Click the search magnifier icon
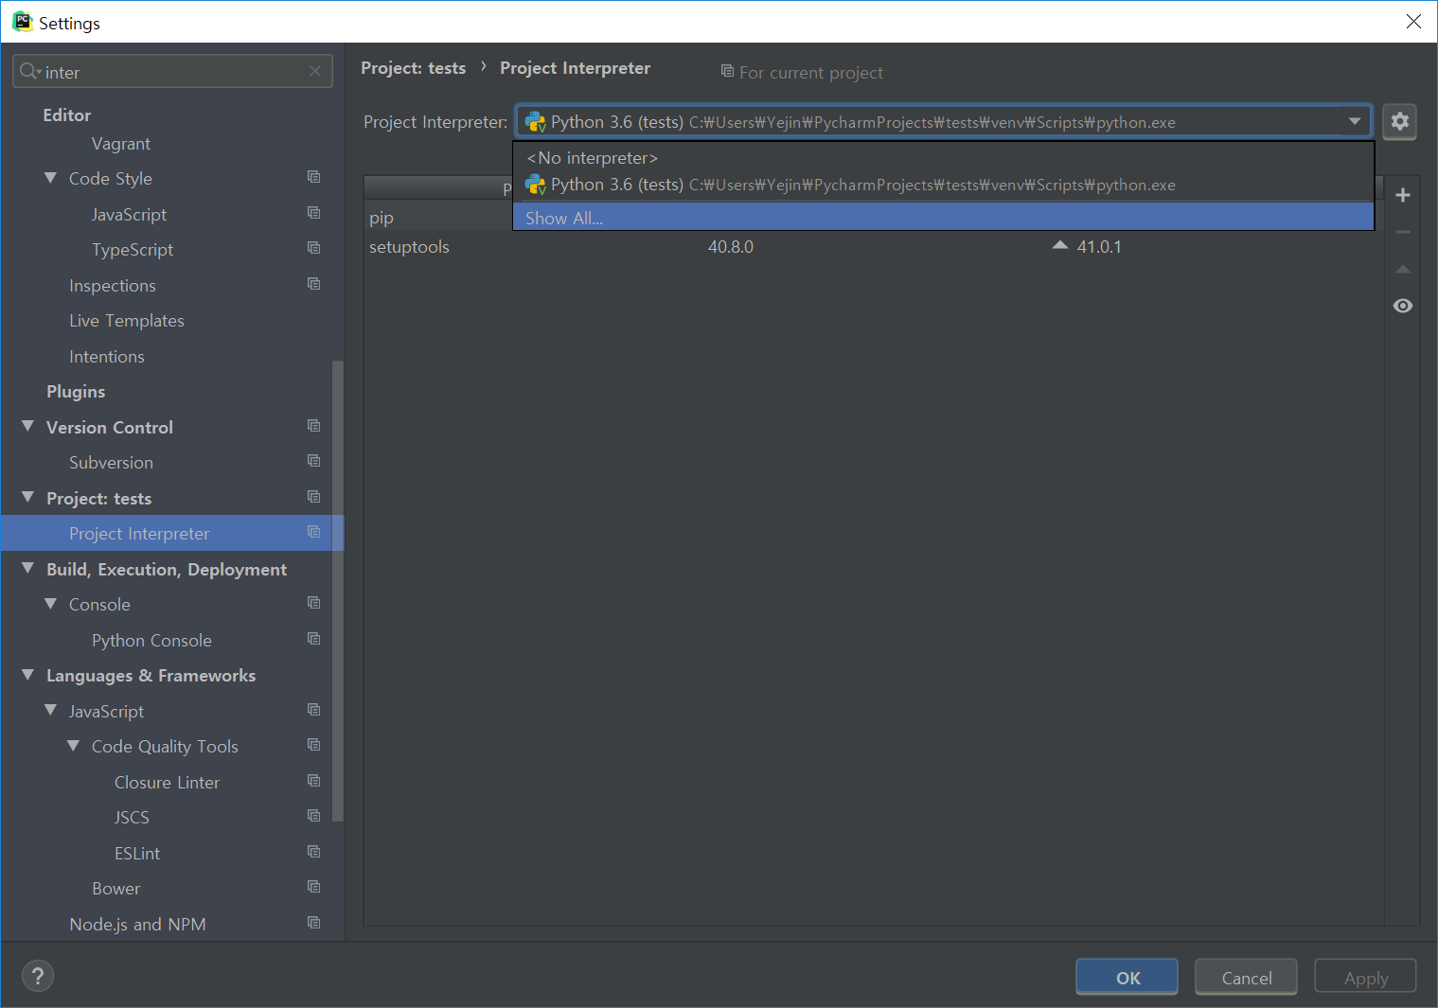 pos(29,71)
